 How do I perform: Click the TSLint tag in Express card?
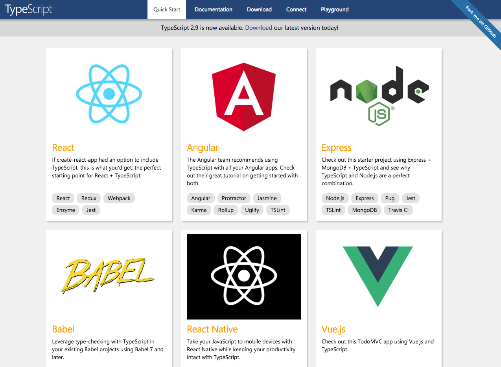tap(333, 210)
